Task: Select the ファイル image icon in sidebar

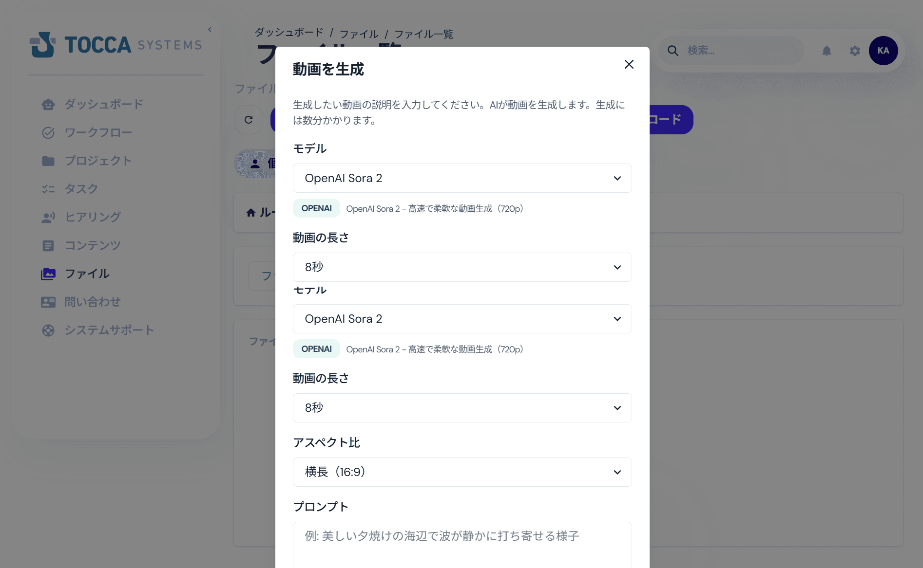Action: click(48, 274)
